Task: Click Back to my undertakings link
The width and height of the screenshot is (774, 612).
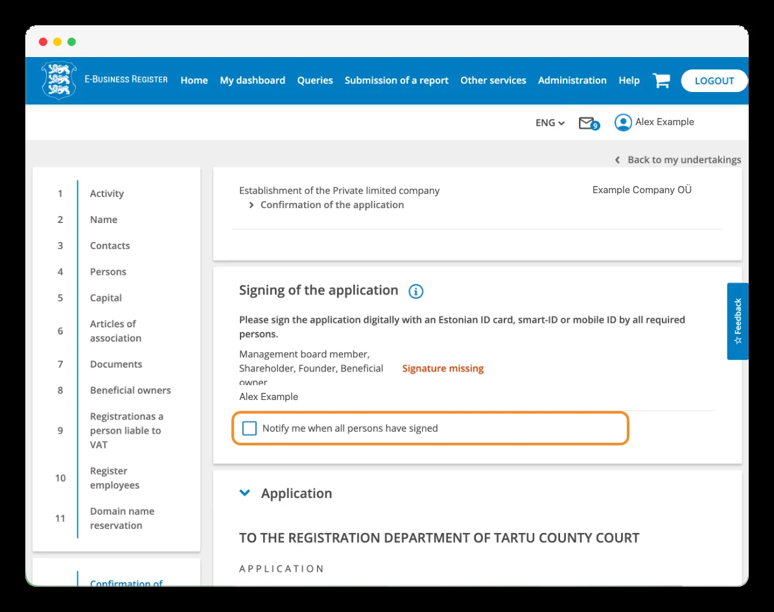Action: [684, 160]
